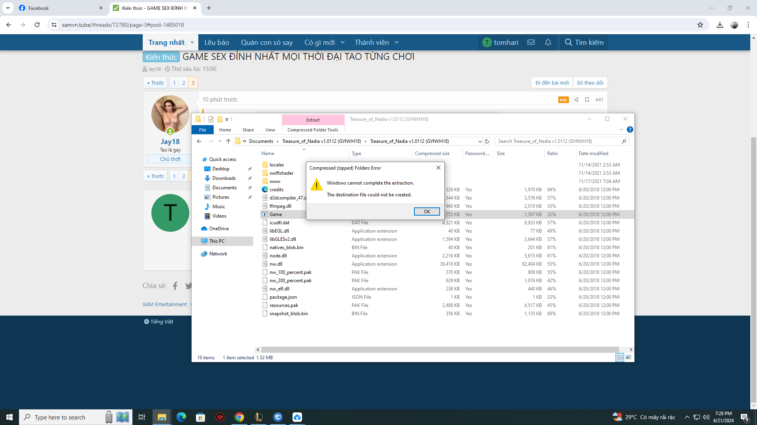Click the Bỏ theo dõi button

pyautogui.click(x=590, y=83)
